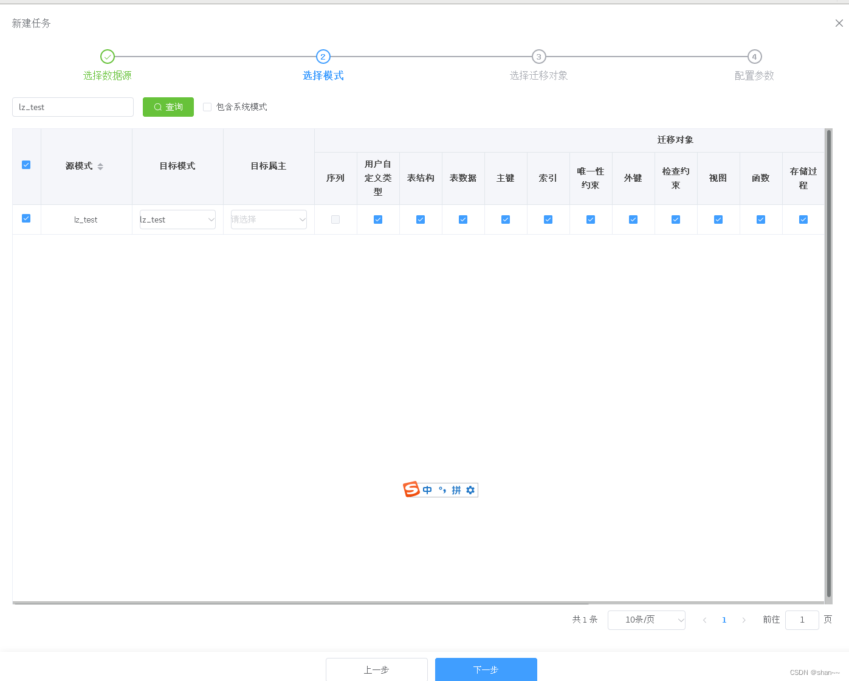
Task: Click the 目标属主 column header
Action: click(x=269, y=166)
